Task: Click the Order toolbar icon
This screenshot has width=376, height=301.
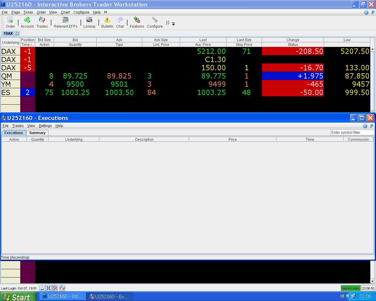Action: (10, 22)
